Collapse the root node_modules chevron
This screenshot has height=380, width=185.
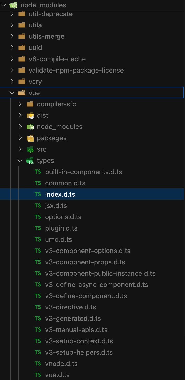[4, 5]
